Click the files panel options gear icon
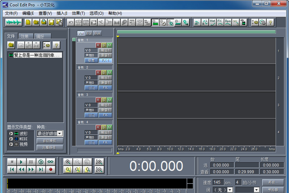This screenshot has width=289, height=193. (x=47, y=45)
